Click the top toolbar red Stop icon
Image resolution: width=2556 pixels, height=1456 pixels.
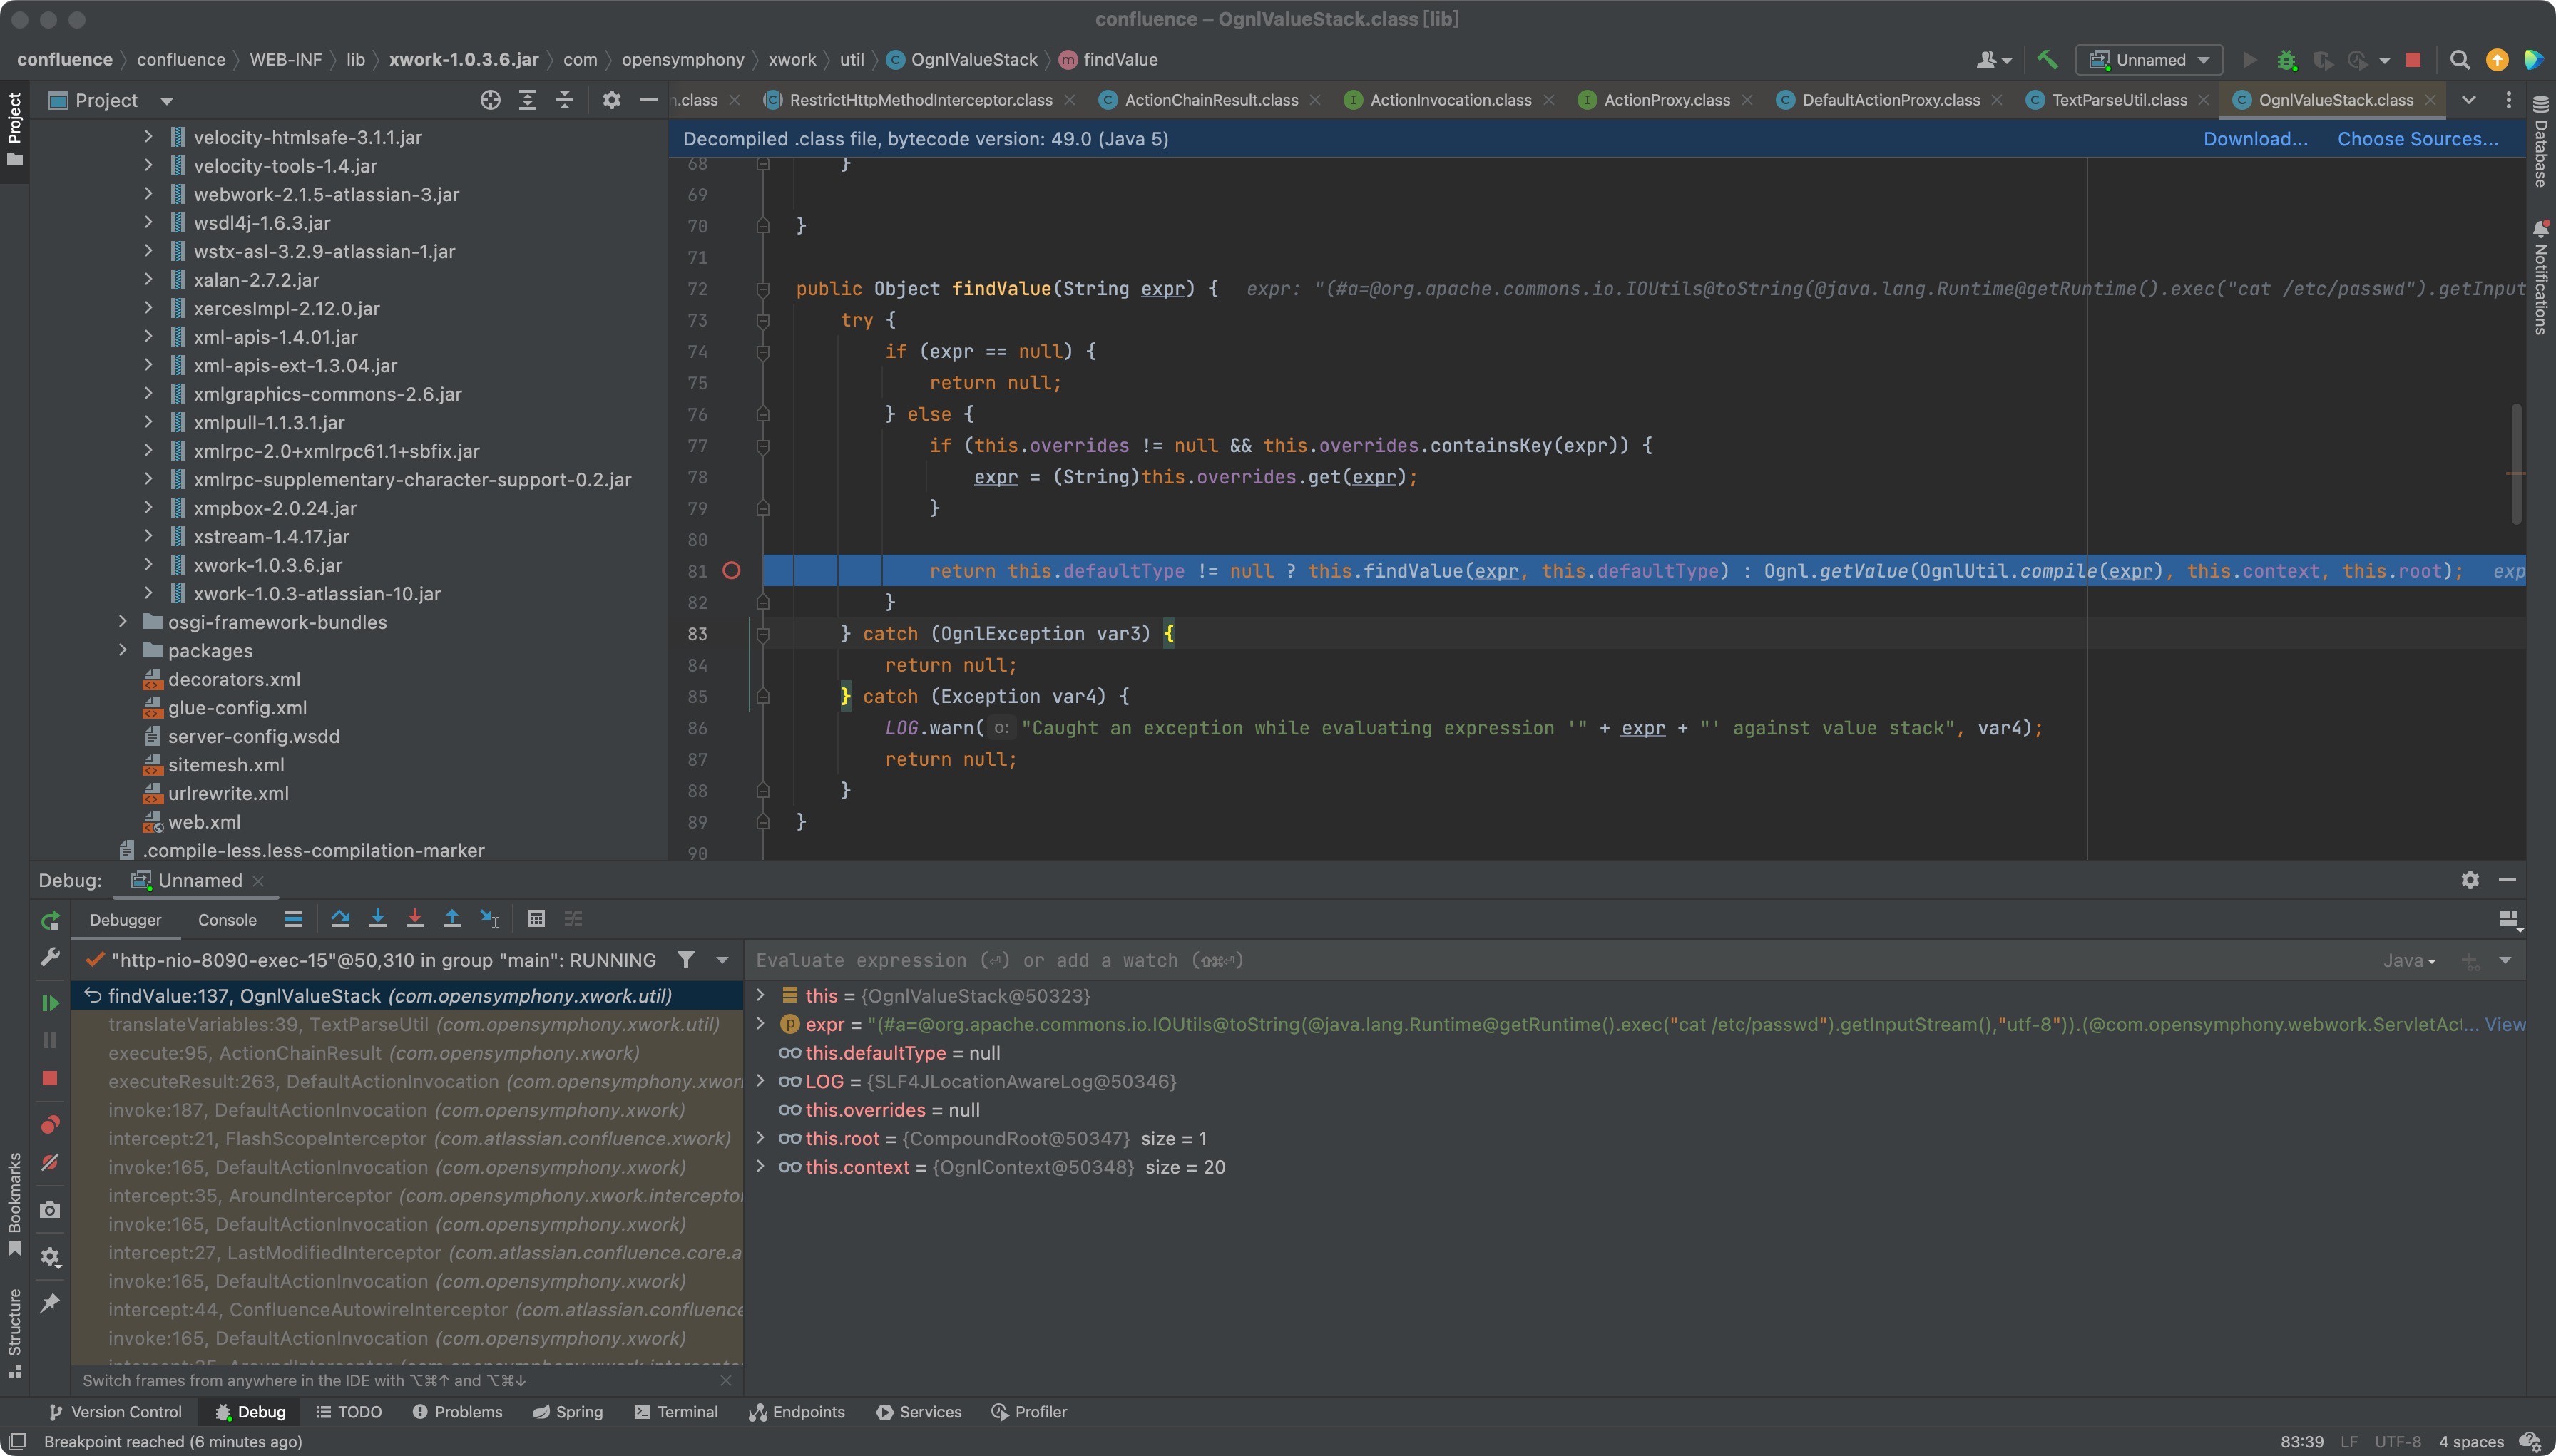tap(2413, 60)
